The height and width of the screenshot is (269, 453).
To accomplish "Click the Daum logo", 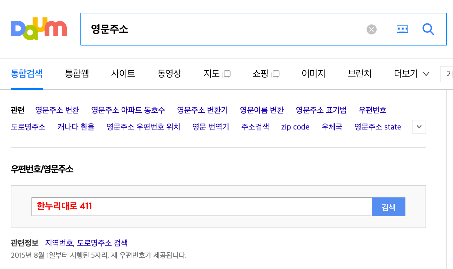I will tap(39, 28).
